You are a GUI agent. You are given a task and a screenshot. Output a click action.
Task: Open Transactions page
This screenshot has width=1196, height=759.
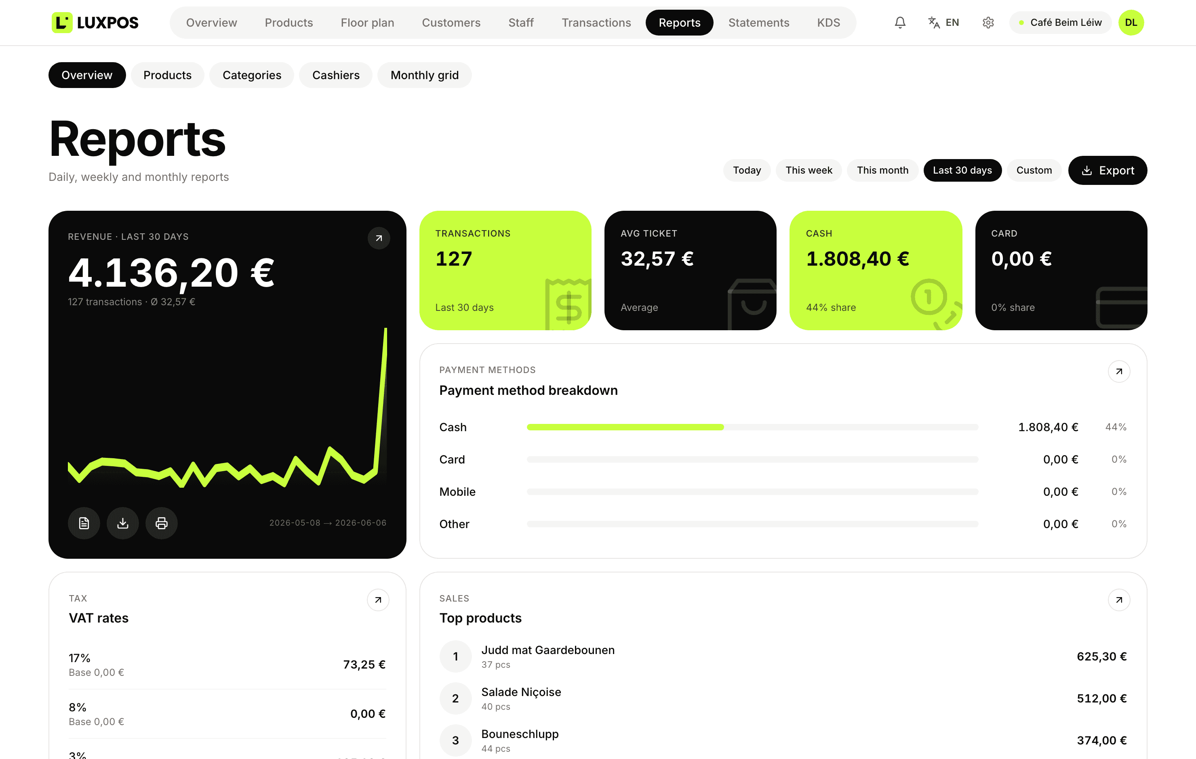click(x=596, y=22)
